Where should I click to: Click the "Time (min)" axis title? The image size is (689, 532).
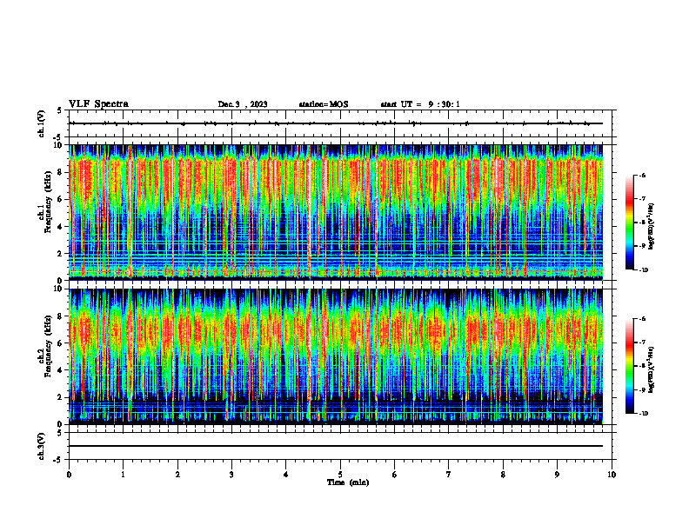(x=348, y=482)
